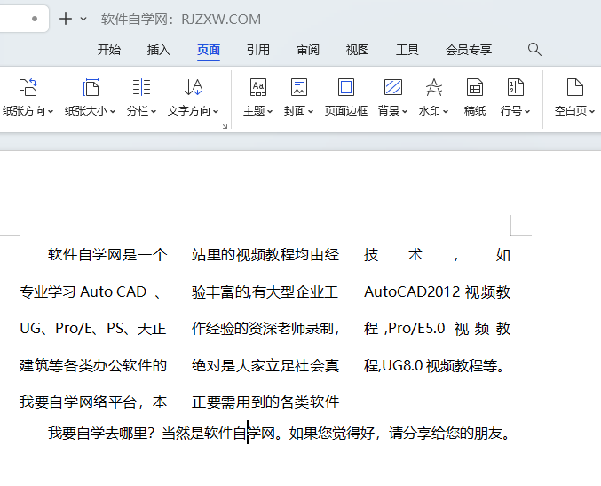Screen dimensions: 601x486
Task: Switch to the 开始 tab
Action: pos(109,50)
